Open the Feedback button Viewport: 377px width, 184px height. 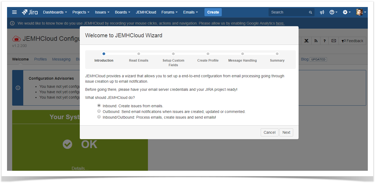click(352, 41)
